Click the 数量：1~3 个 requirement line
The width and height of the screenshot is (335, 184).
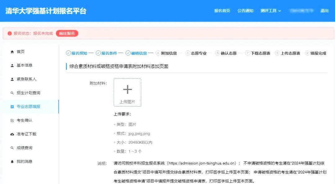[129, 151]
